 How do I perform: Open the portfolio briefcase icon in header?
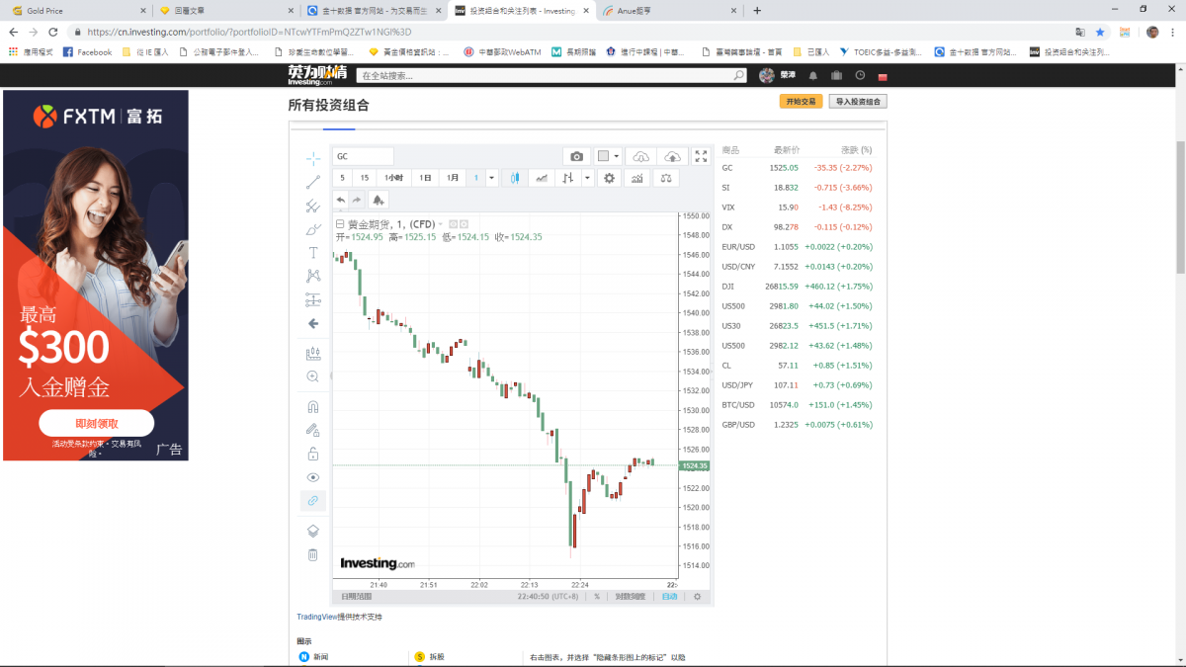(836, 76)
